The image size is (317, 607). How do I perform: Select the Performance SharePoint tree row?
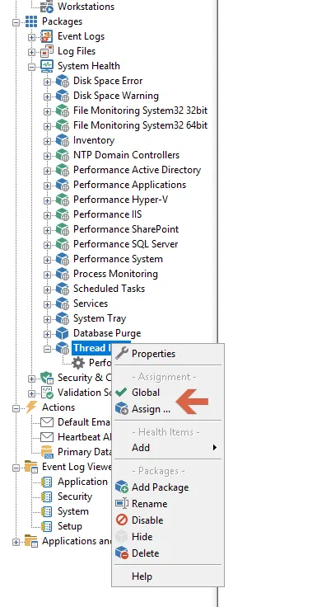pos(126,229)
